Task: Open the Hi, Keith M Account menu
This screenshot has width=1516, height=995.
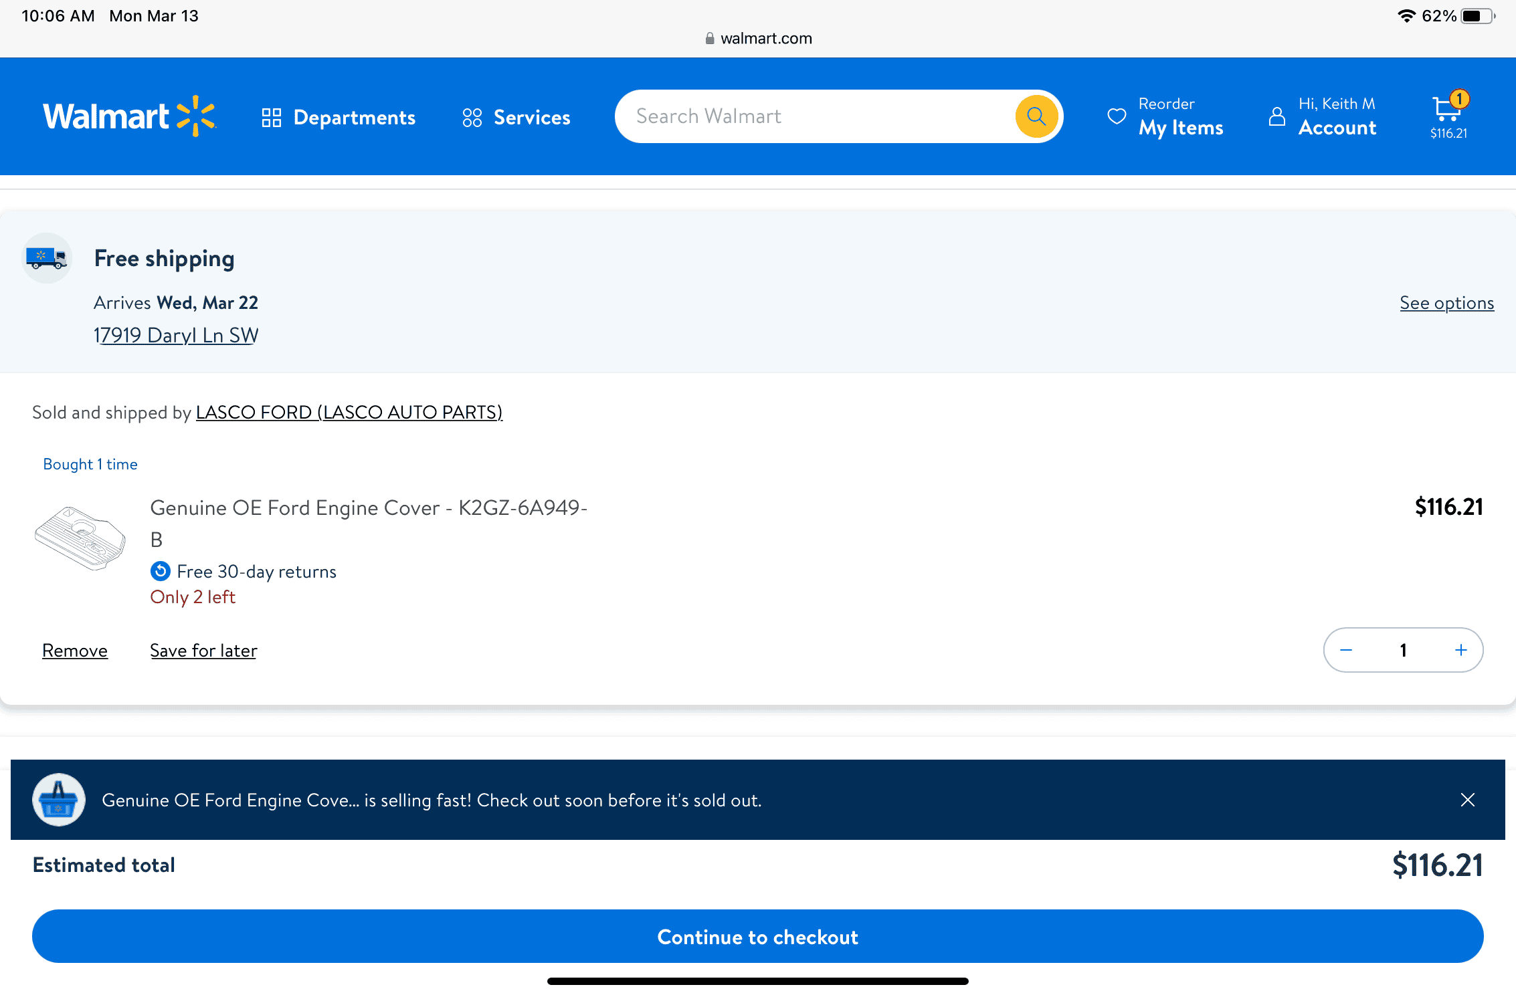Action: point(1323,116)
